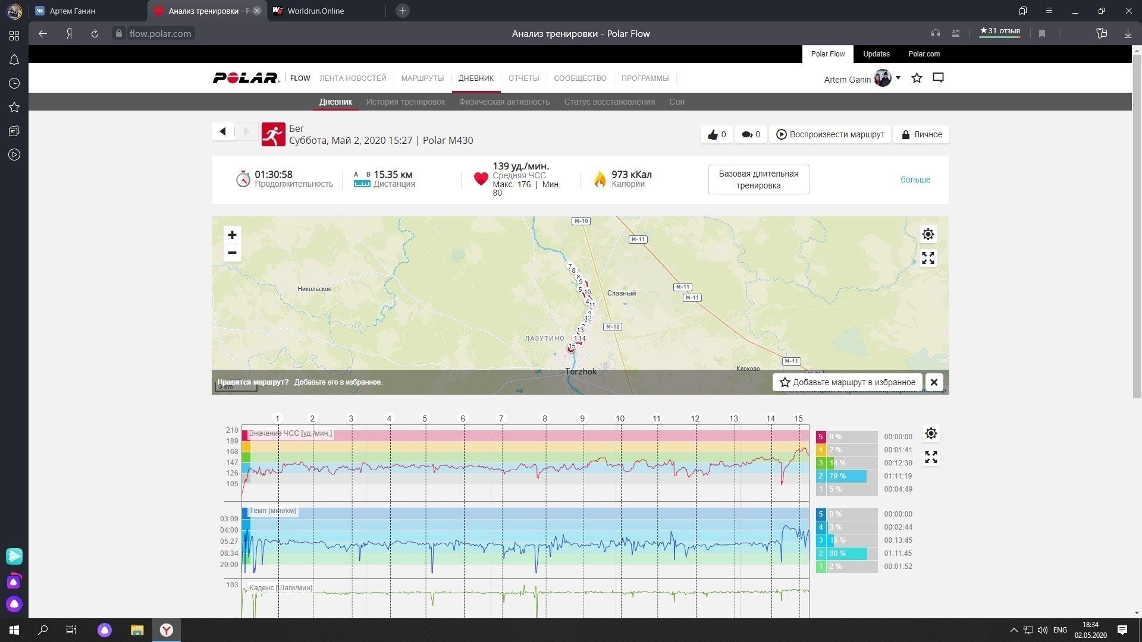Click kilometer 8 lap marker on graph

(x=544, y=418)
